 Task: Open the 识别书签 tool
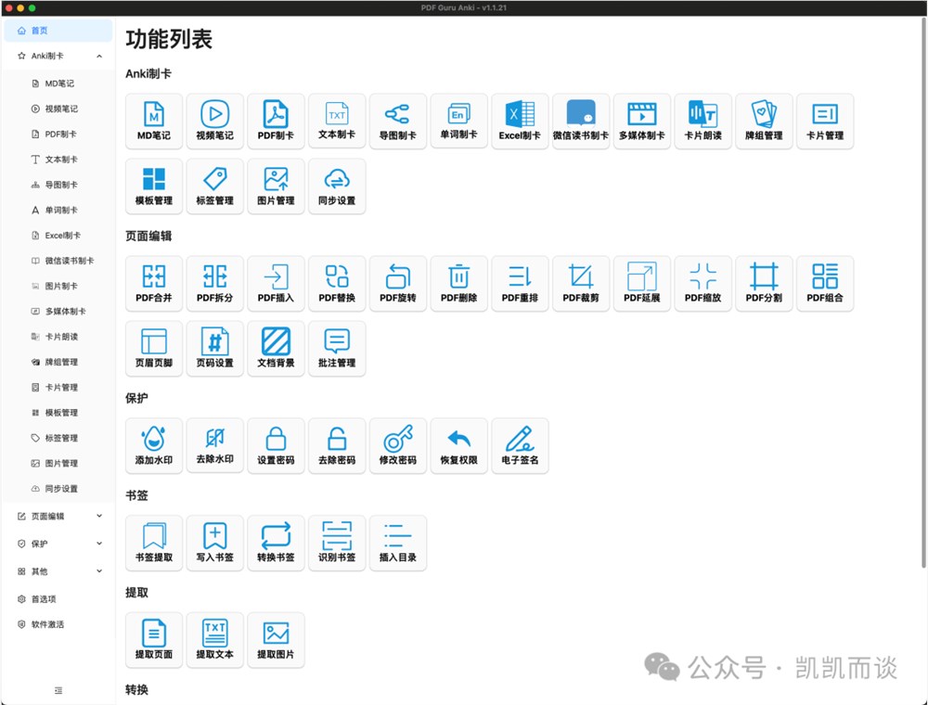coord(337,543)
